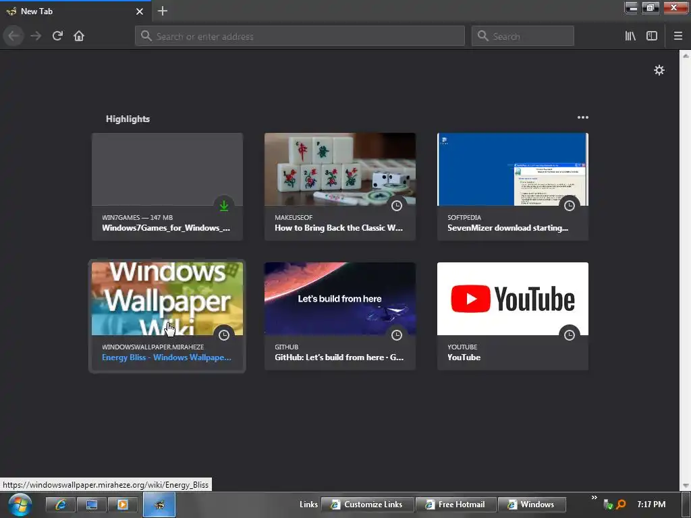Select the New Tab tab
This screenshot has width=691, height=518.
pyautogui.click(x=76, y=11)
